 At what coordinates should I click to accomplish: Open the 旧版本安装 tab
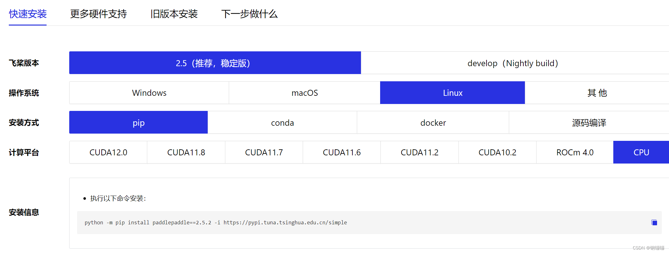point(174,14)
